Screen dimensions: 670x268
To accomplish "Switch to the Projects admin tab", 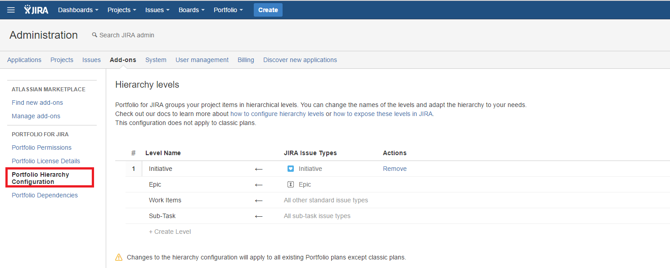I will (62, 60).
